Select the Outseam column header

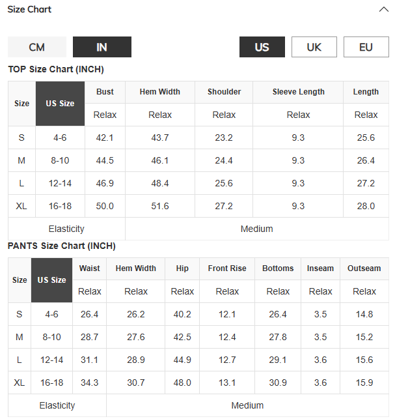364,268
